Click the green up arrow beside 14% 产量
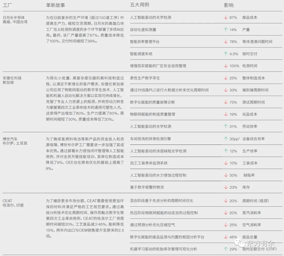 (226, 30)
